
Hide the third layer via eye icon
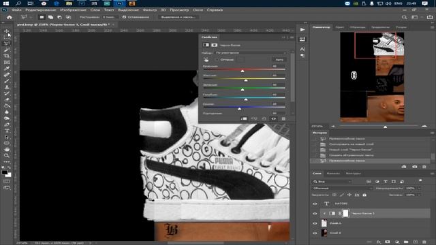click(x=315, y=223)
